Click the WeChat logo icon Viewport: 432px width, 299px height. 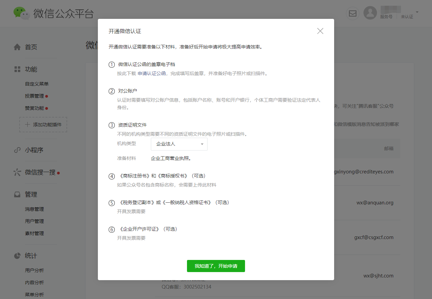pyautogui.click(x=22, y=13)
